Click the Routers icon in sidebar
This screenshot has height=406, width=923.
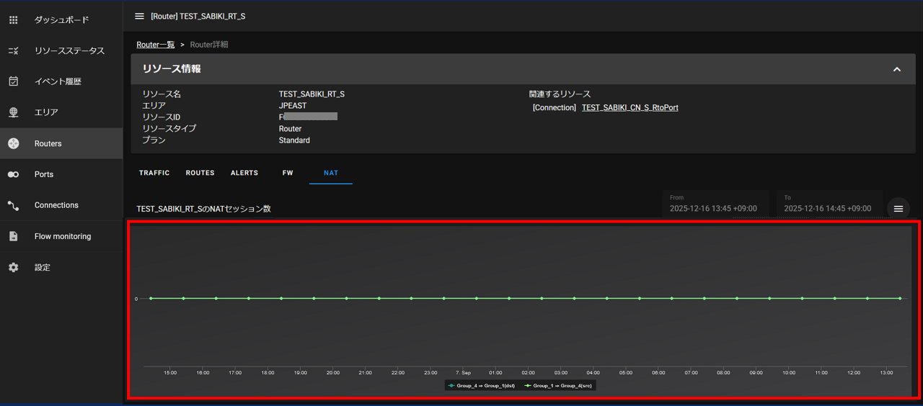[x=13, y=144]
